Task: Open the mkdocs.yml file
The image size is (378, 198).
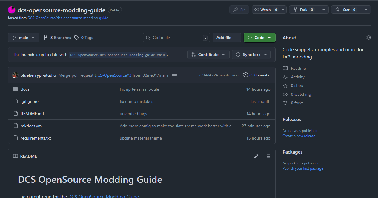Action: (32, 126)
